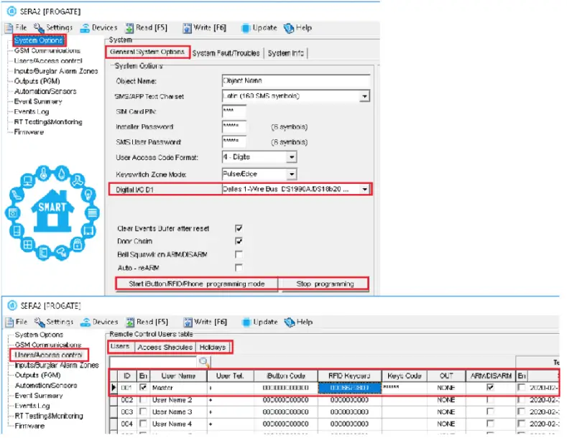The width and height of the screenshot is (567, 438).
Task: Open Keyswitch Zone Mode dropdown
Action: pos(292,174)
